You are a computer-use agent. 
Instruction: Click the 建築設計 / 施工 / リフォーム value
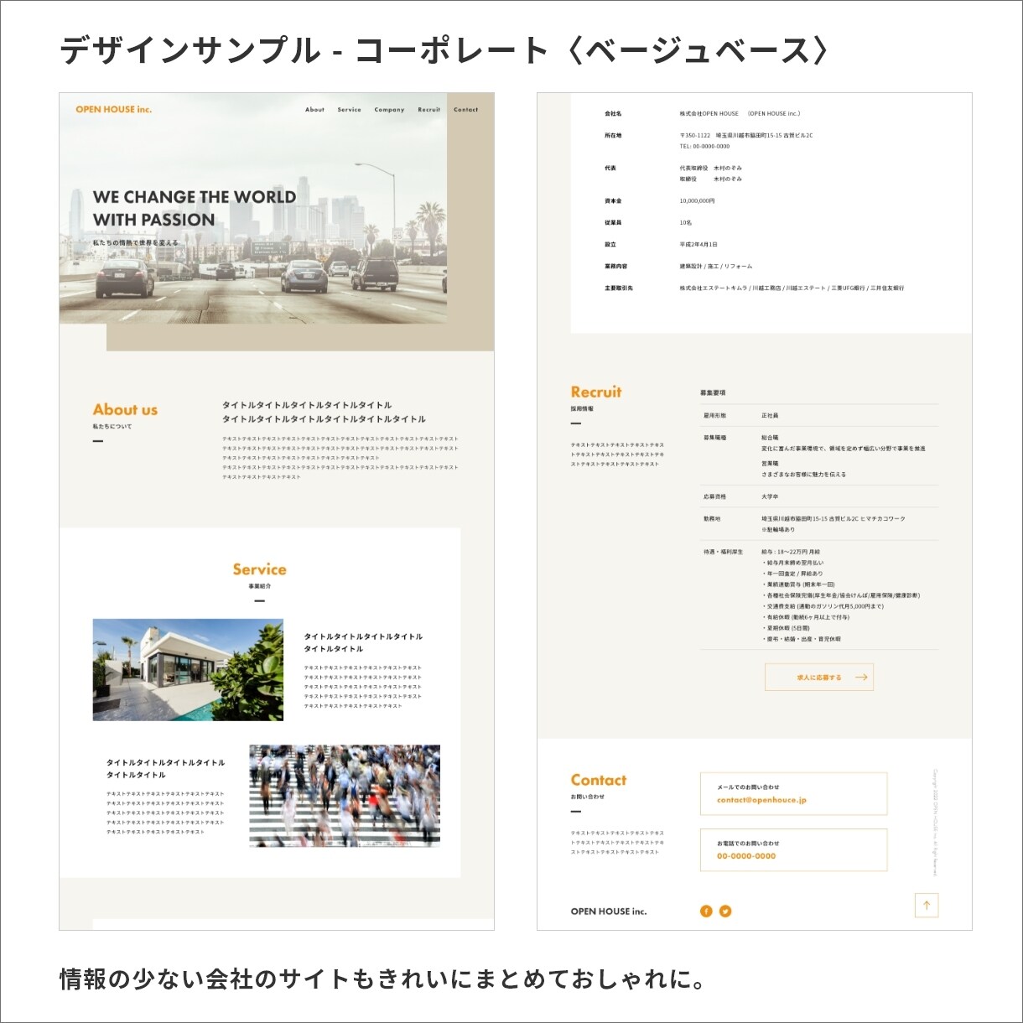716,267
